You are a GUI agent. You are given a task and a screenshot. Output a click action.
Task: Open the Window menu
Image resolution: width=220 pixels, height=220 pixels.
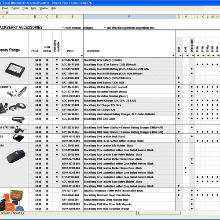44,8
